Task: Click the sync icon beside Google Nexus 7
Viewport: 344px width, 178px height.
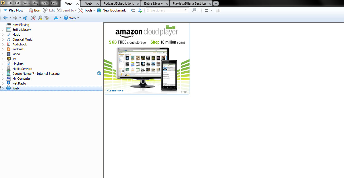Action: pyautogui.click(x=99, y=74)
